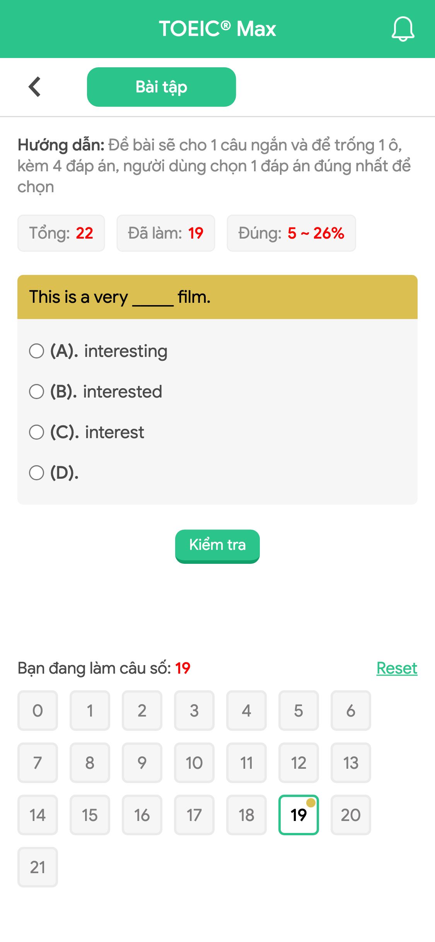Screen dimensions: 435x942
Task: Select answer (A) interesting
Action: pos(37,351)
